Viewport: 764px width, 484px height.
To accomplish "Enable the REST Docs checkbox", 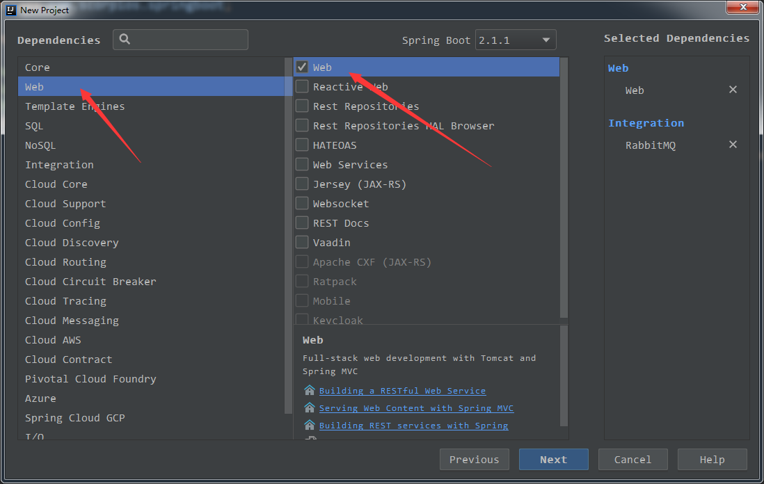I will click(x=302, y=223).
